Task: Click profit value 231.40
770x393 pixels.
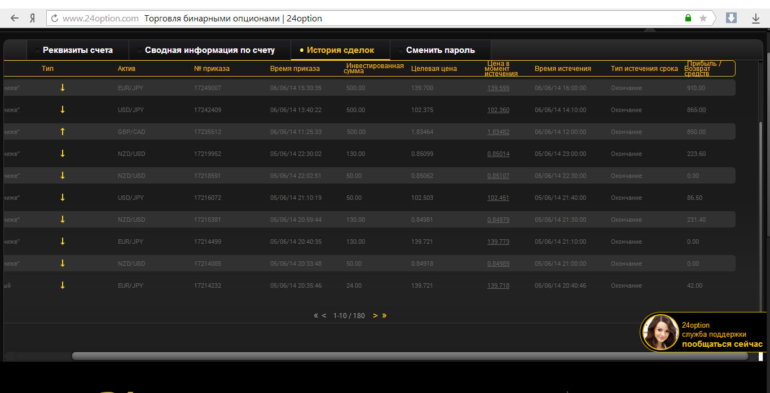Action: pyautogui.click(x=696, y=220)
